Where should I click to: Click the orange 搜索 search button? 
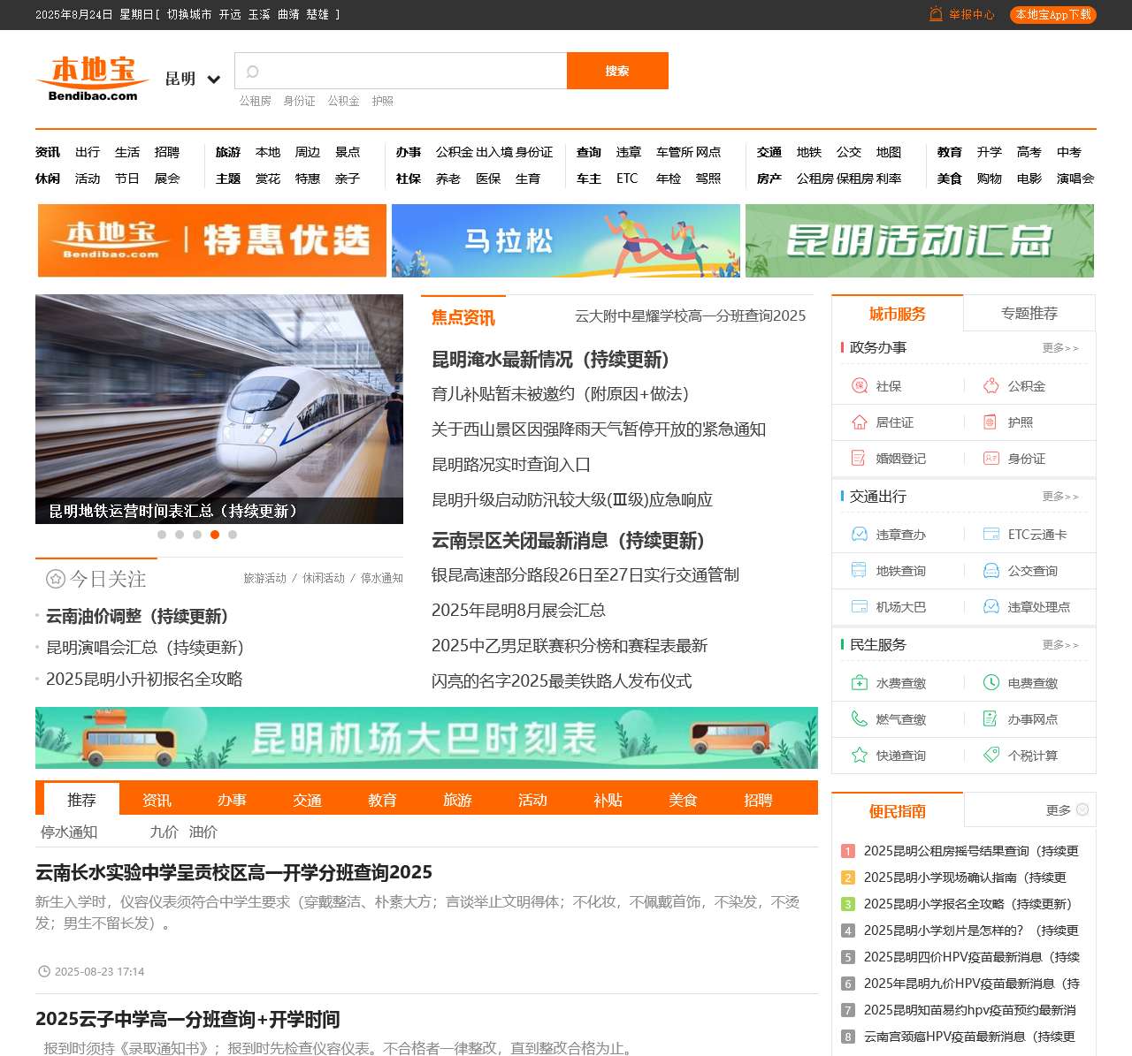(x=617, y=71)
